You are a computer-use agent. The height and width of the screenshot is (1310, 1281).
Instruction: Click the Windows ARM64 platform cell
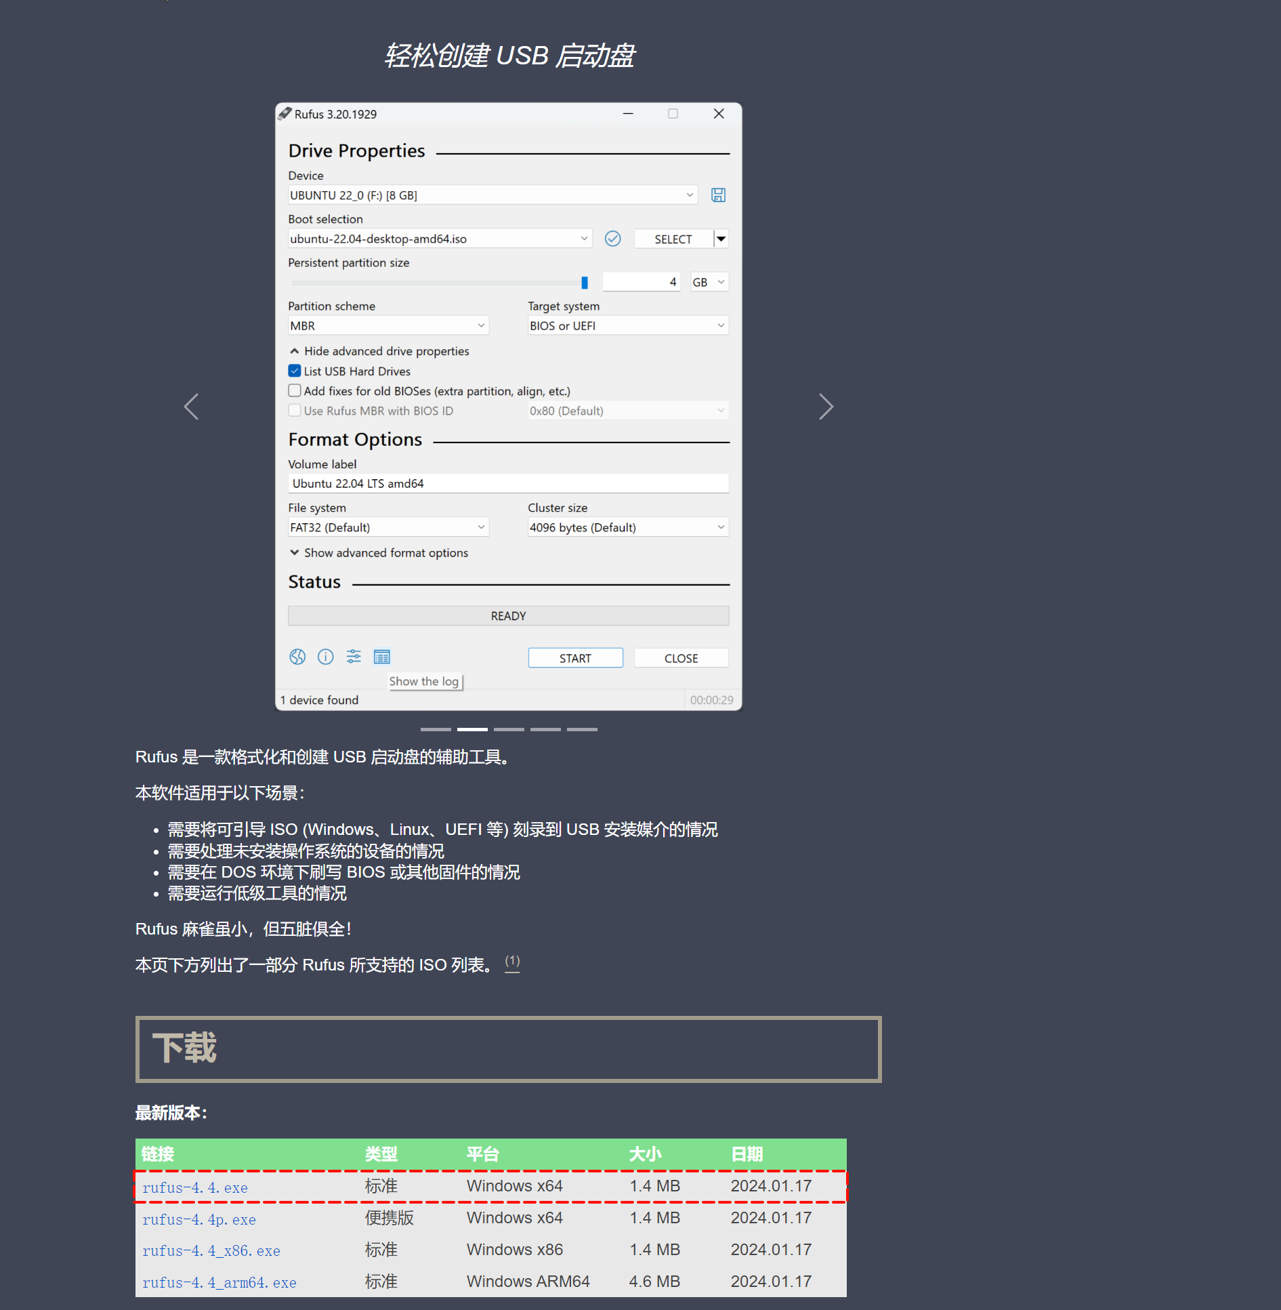click(x=528, y=1282)
